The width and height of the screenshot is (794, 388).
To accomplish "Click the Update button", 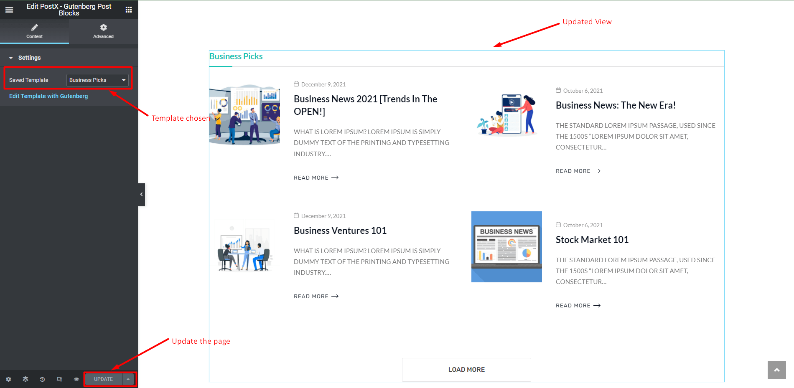I will coord(103,379).
